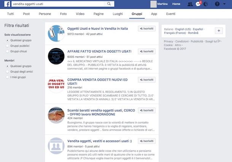The width and height of the screenshot is (232, 162).
Task: Switch to the Luoghi tab
Action: 118,14
